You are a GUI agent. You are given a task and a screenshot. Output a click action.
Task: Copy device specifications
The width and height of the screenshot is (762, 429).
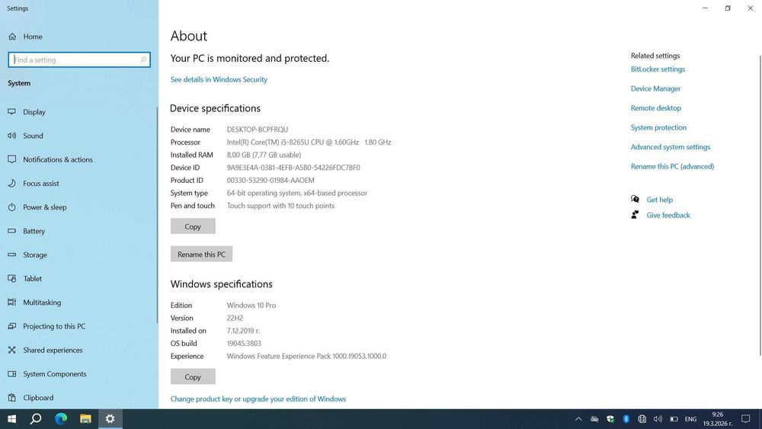coord(193,226)
